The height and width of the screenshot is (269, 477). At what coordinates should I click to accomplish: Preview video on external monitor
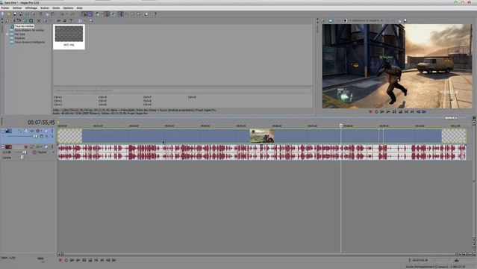(x=330, y=21)
